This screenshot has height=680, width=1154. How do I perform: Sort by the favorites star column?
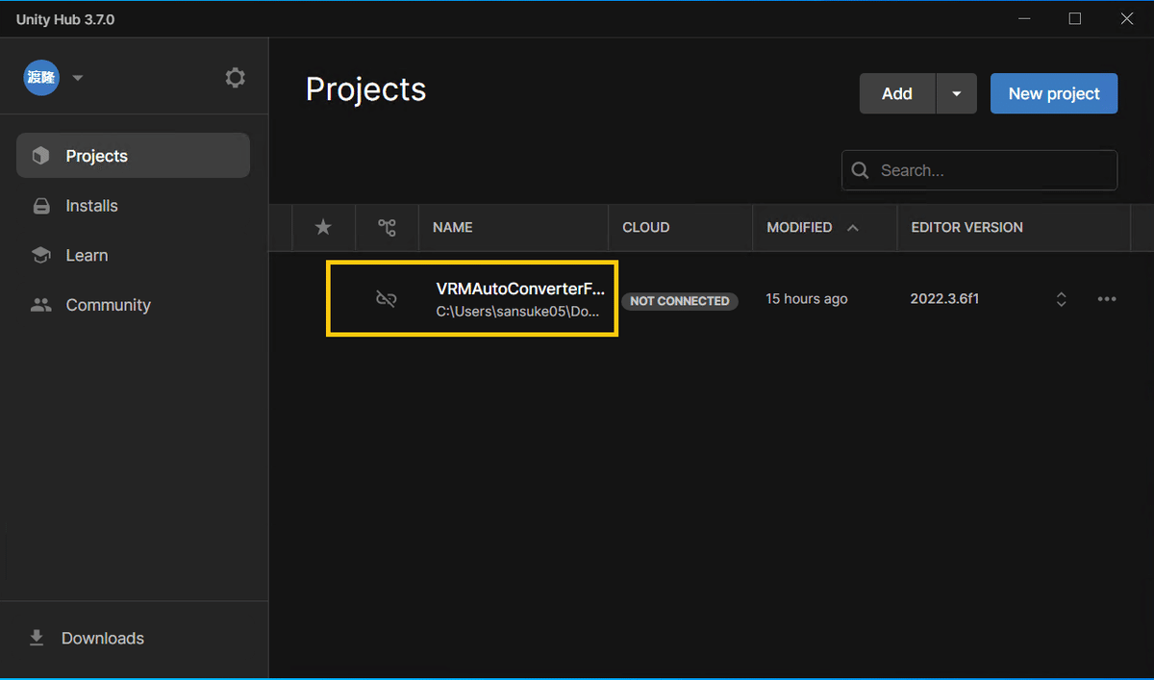click(324, 227)
